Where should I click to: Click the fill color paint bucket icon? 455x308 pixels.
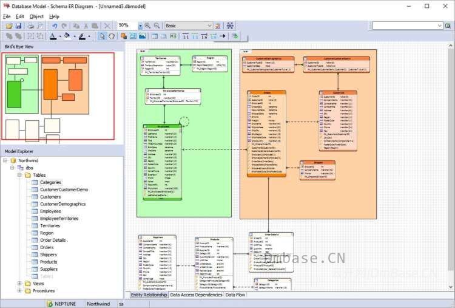[67, 36]
